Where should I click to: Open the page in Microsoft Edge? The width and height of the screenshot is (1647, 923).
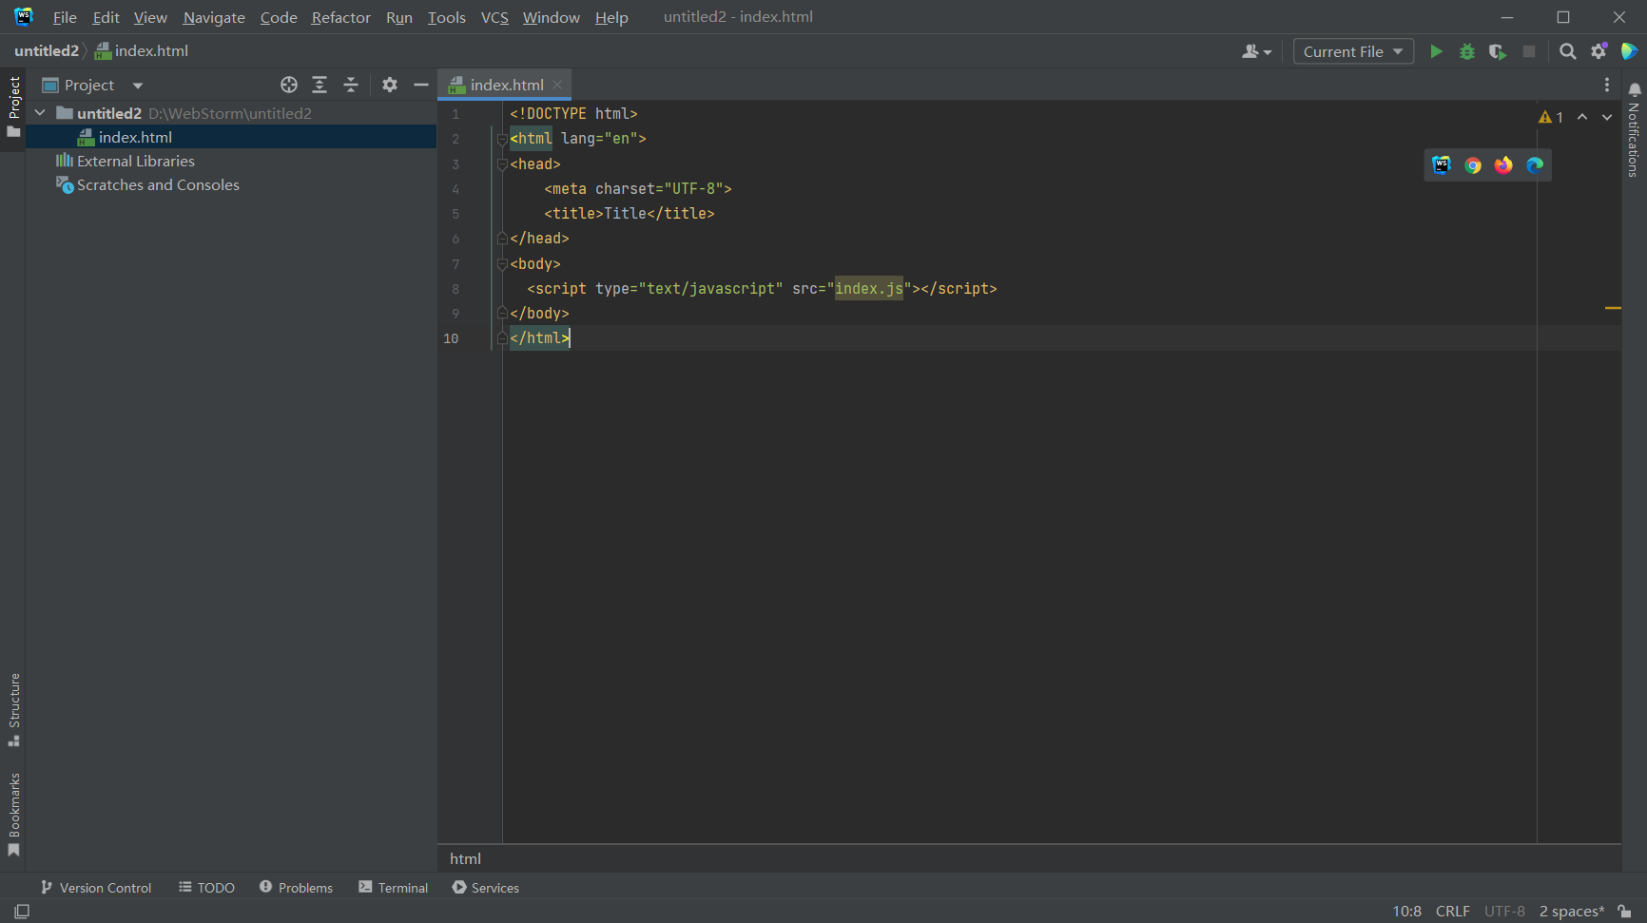pyautogui.click(x=1534, y=164)
